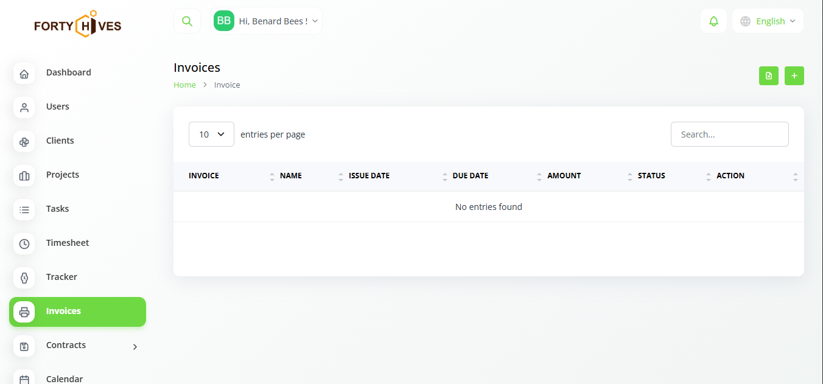The image size is (823, 384).
Task: Open the English language dropdown
Action: coord(768,21)
